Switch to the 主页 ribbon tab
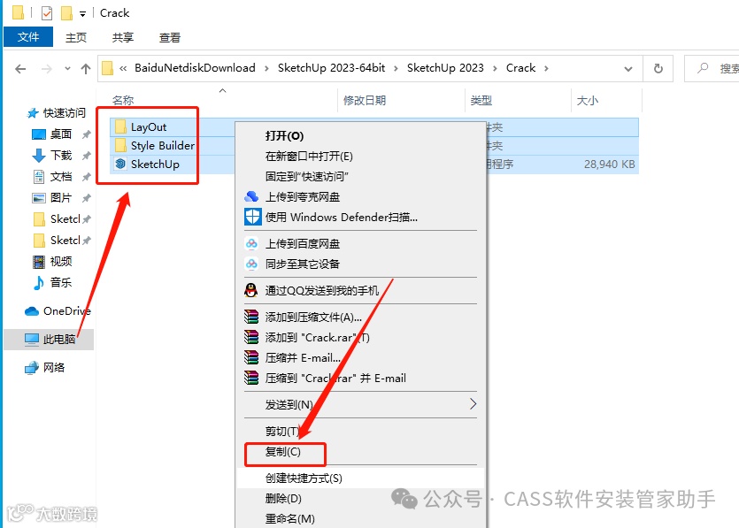Screen dimensions: 739x528 pyautogui.click(x=76, y=37)
